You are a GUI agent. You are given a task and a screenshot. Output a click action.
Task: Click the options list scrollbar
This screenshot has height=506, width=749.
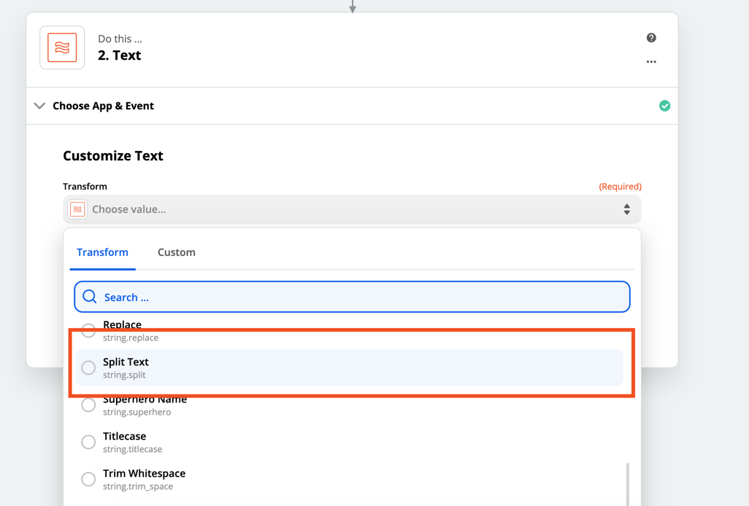click(627, 483)
